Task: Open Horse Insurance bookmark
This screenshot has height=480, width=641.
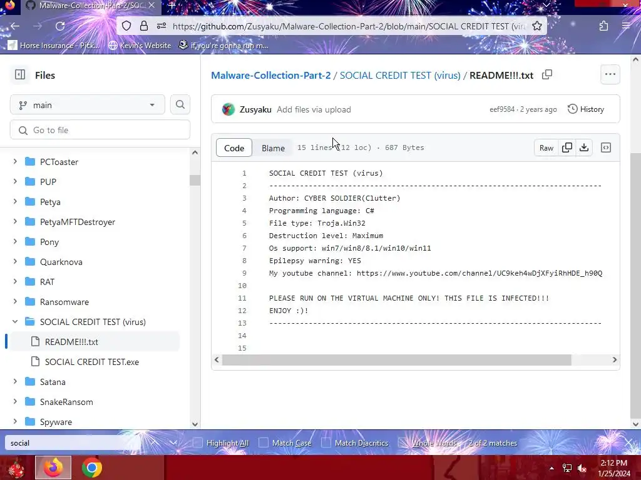Action: click(x=54, y=45)
